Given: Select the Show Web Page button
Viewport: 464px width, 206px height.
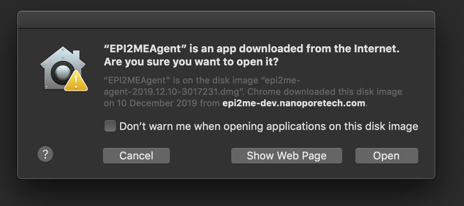Looking at the screenshot, I should (x=286, y=156).
